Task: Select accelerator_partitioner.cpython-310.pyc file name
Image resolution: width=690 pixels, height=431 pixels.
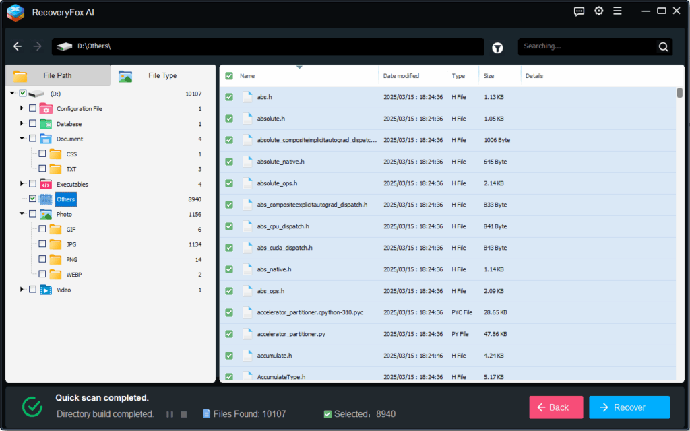Action: pyautogui.click(x=310, y=312)
